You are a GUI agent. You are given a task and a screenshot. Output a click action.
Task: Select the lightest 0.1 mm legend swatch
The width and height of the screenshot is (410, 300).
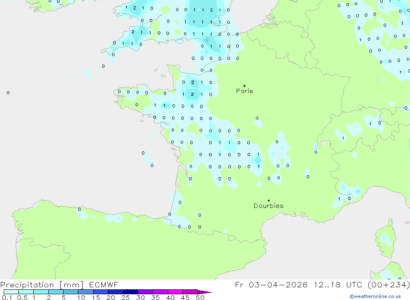[x=11, y=292]
